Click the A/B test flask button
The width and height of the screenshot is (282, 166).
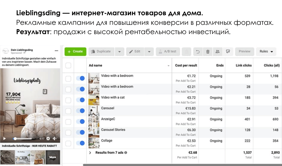(168, 51)
